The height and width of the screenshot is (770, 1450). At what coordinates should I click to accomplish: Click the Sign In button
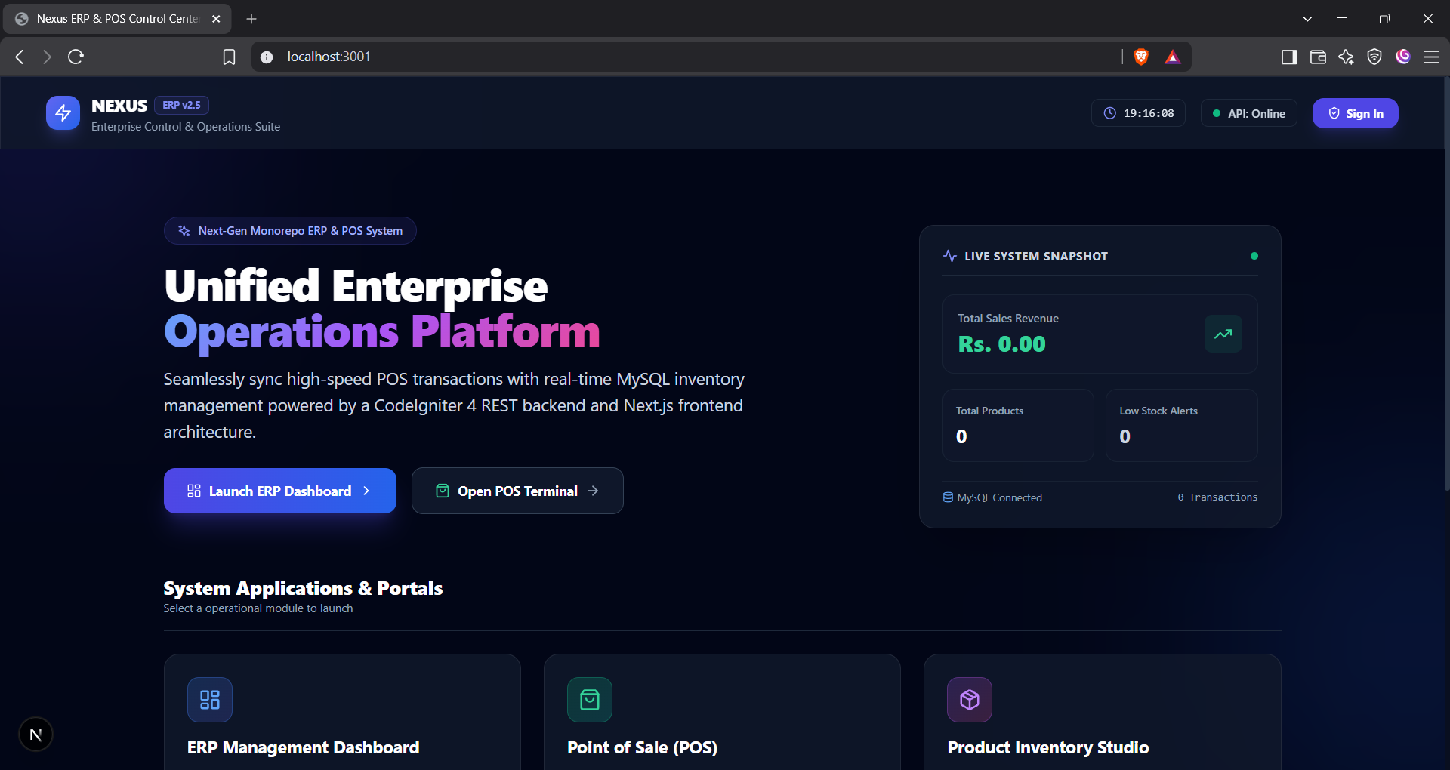[x=1355, y=113]
